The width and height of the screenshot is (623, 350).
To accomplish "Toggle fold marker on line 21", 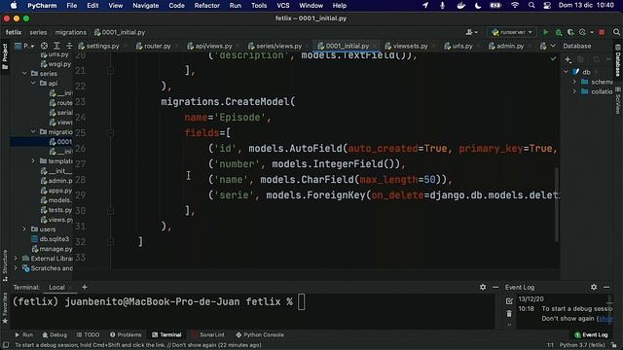I will [x=111, y=71].
